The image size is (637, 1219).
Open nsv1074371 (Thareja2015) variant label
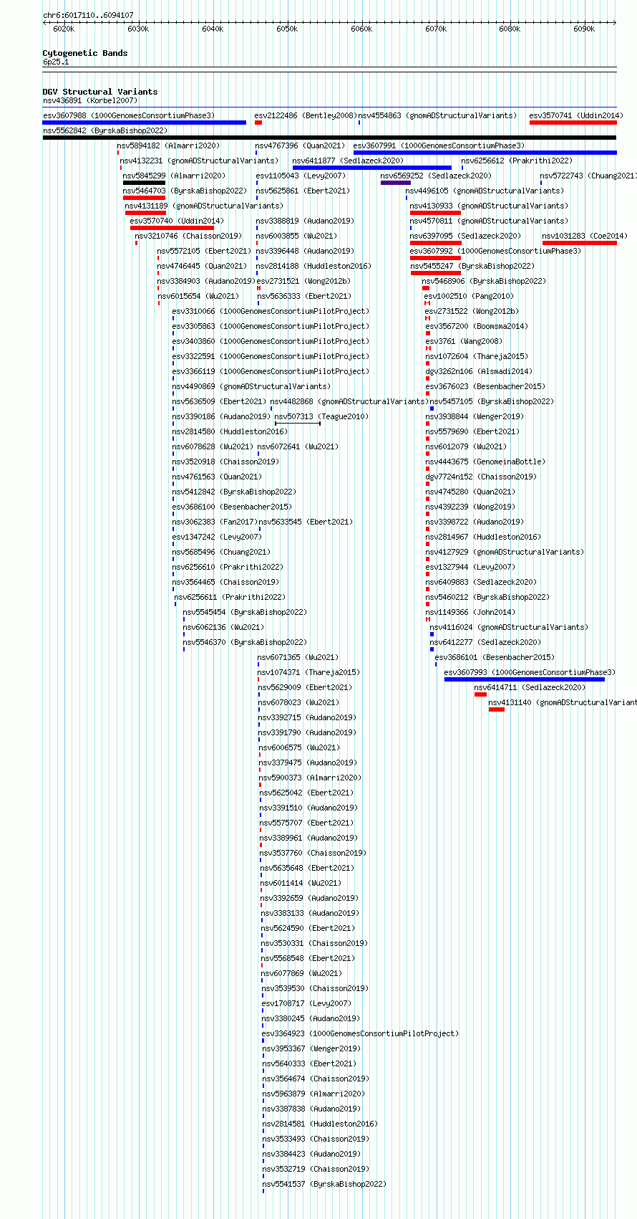coord(309,672)
